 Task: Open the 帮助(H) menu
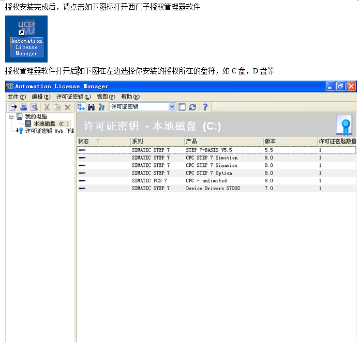130,97
